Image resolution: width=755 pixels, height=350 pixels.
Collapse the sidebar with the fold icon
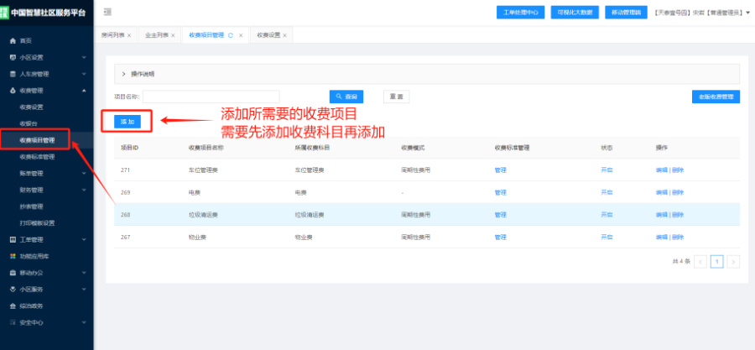click(108, 12)
